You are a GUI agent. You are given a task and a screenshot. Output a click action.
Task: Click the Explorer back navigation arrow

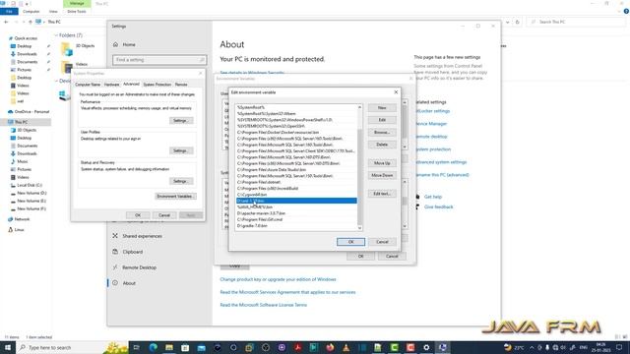tap(6, 22)
